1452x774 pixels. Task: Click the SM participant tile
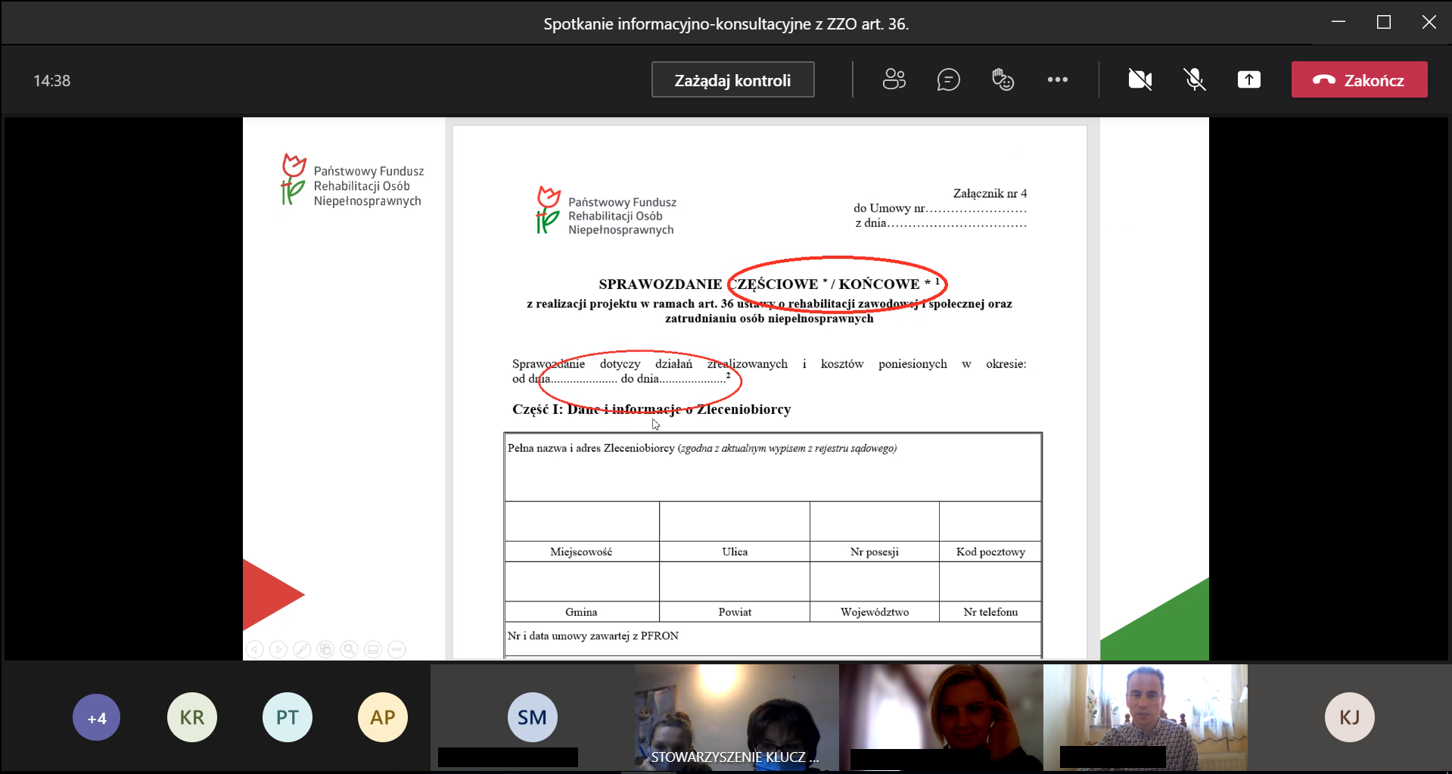pyautogui.click(x=532, y=717)
